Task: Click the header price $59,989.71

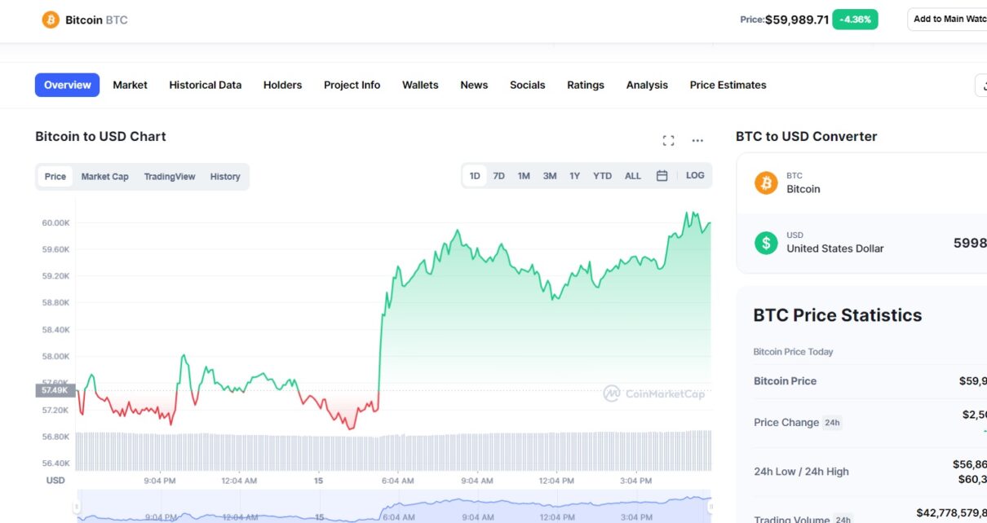Action: point(797,20)
